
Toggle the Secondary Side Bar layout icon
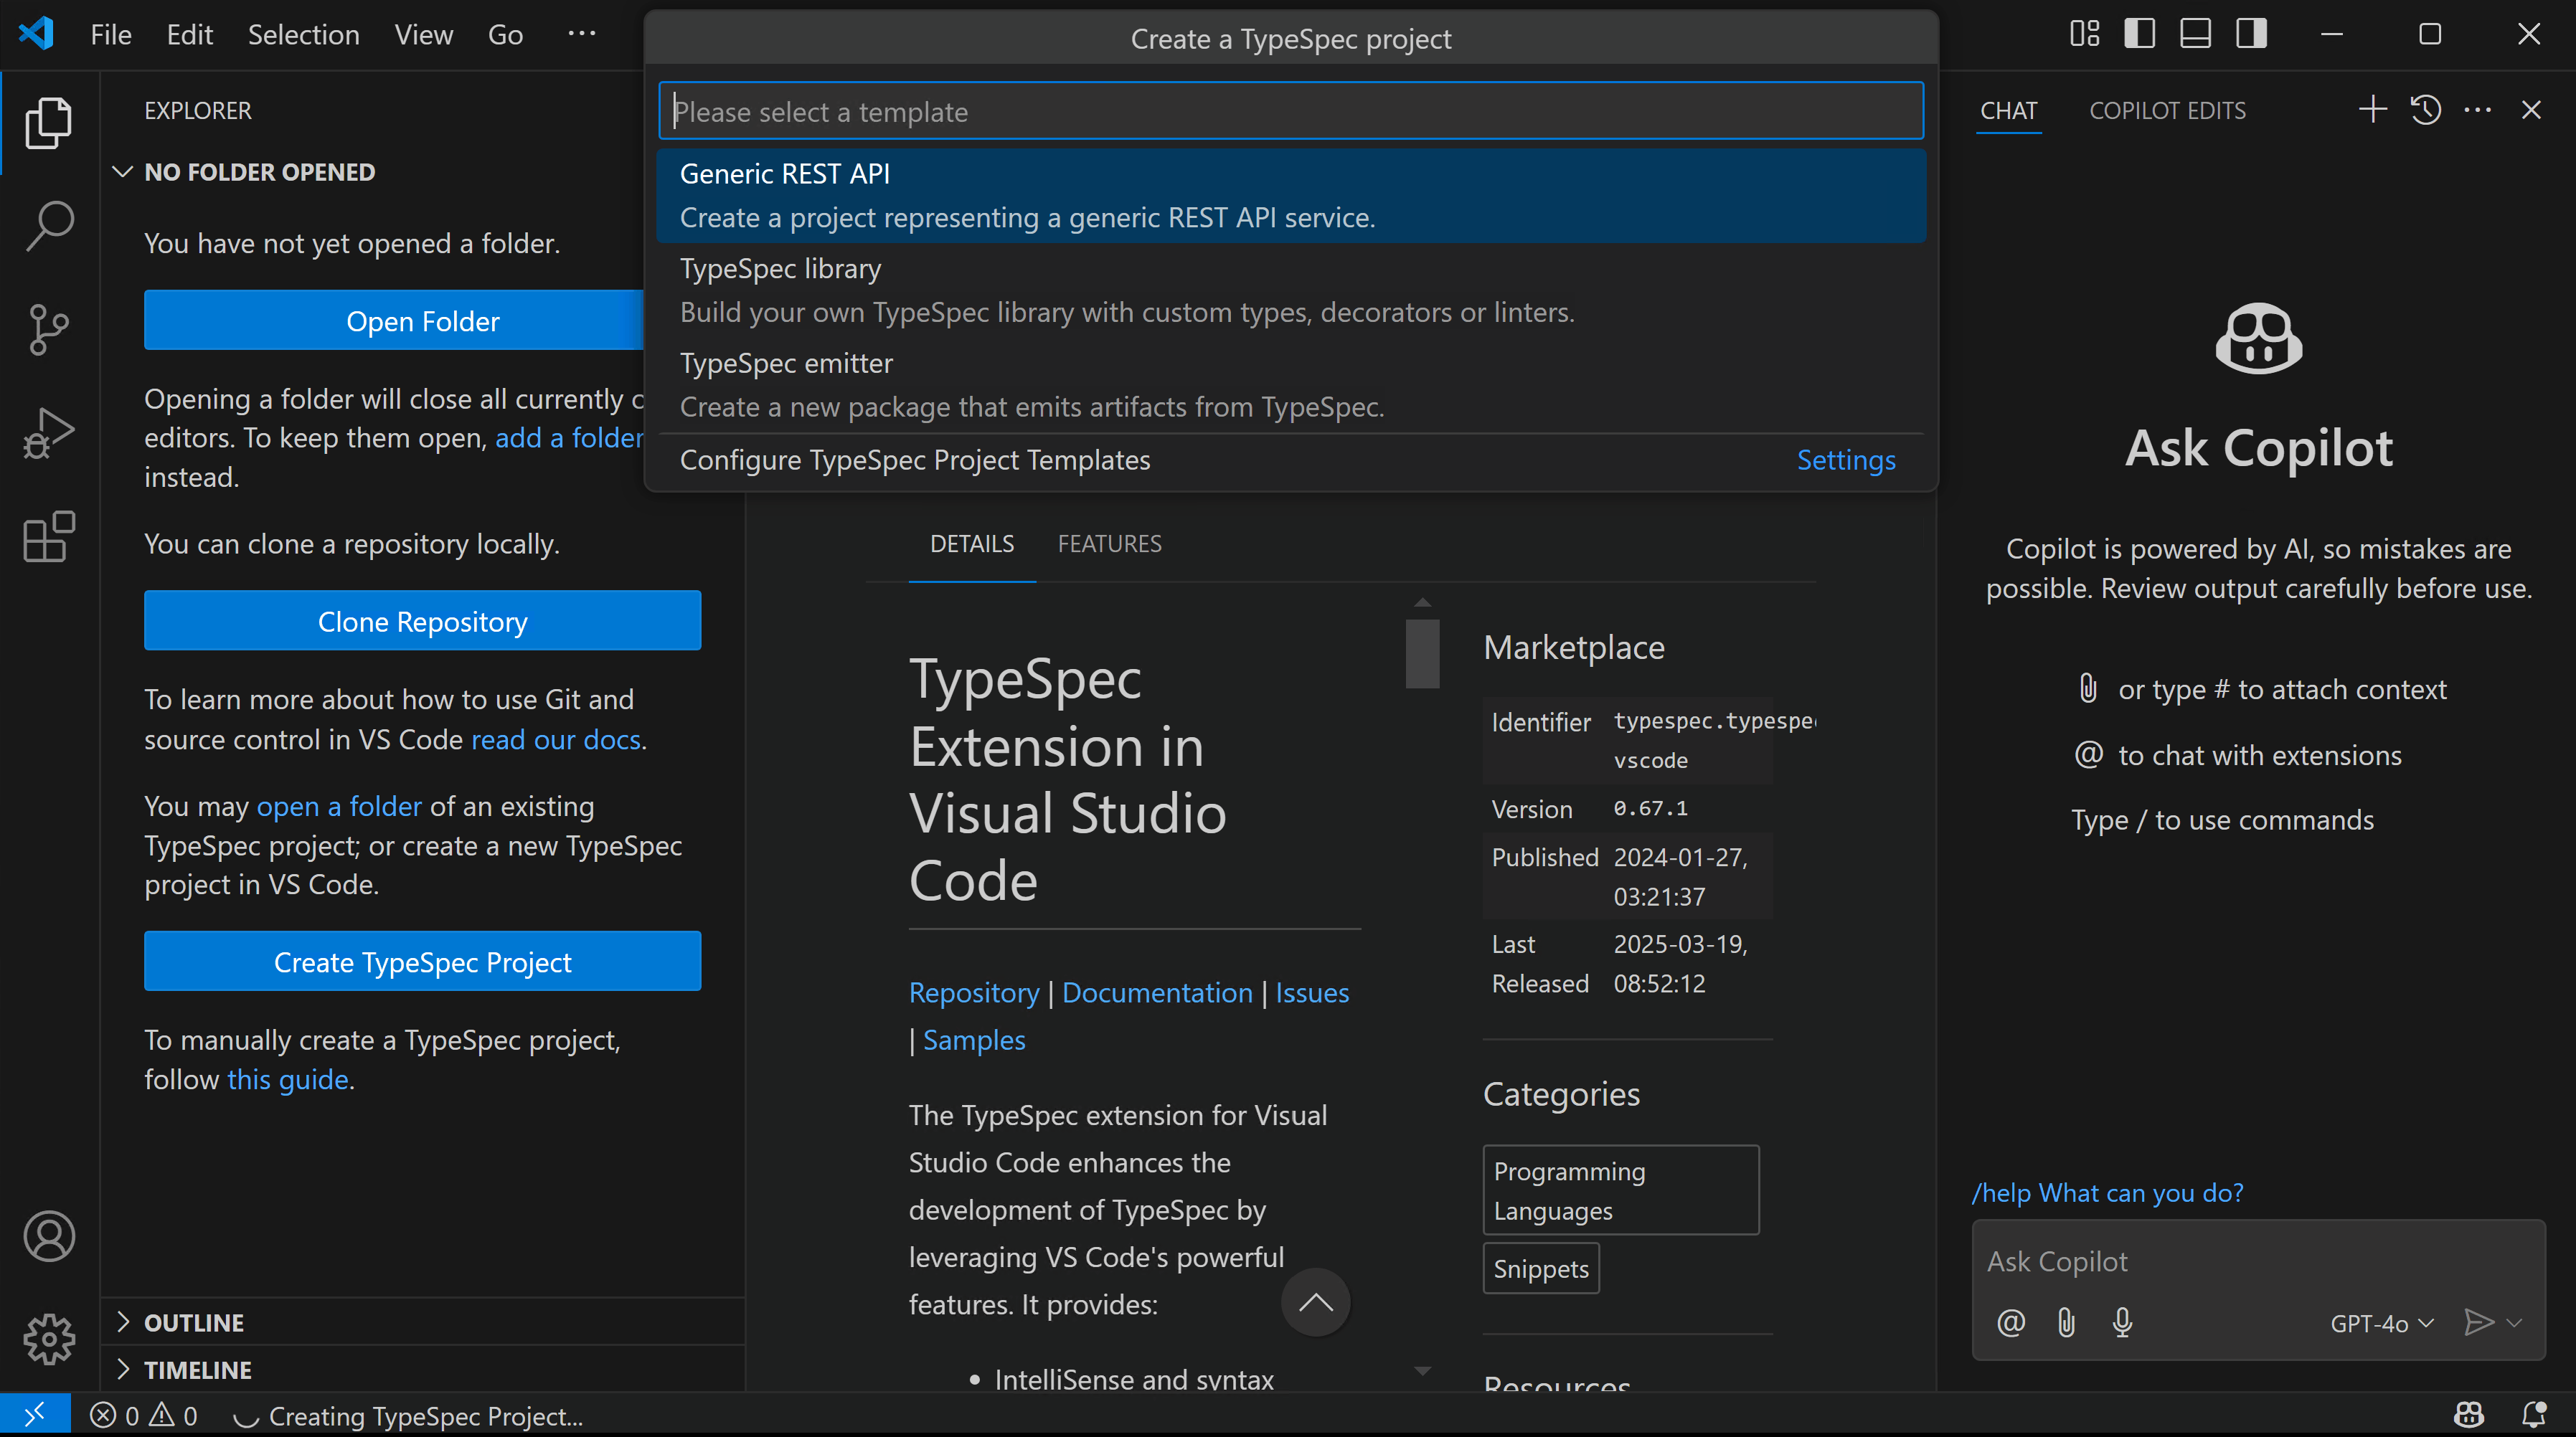[x=2251, y=34]
